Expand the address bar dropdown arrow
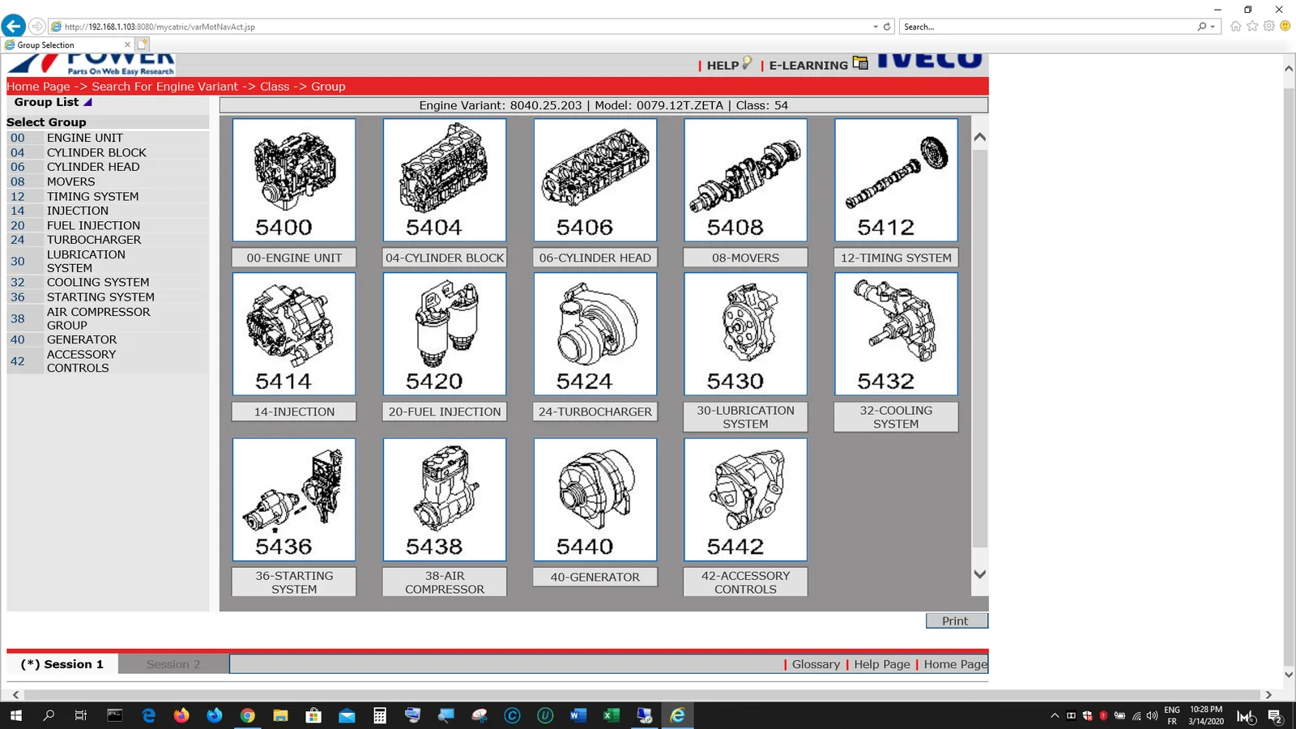Screen dimensions: 1296x729 pos(876,27)
